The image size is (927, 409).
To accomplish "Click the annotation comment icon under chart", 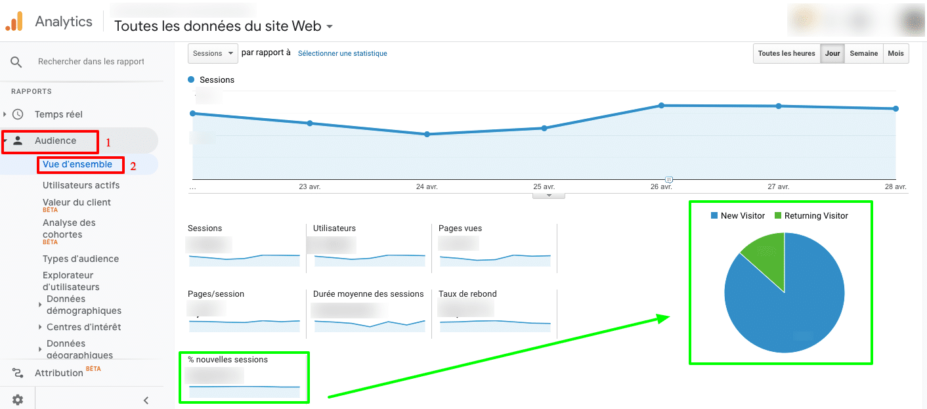I will [x=669, y=179].
